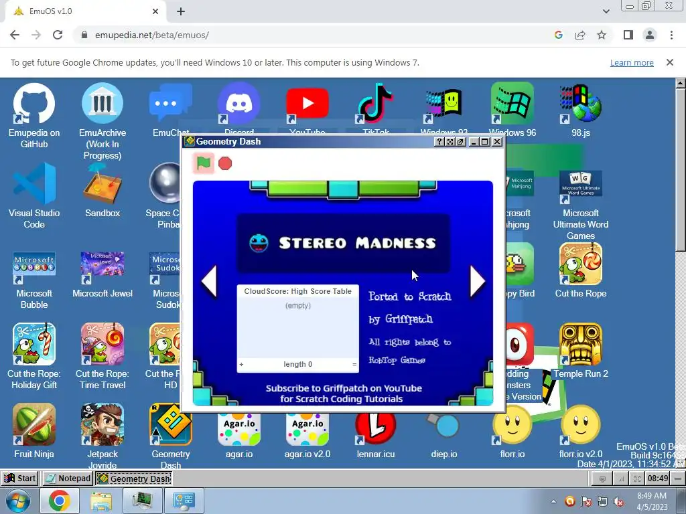Click the '(empty)' text in the CloudScore table
Image resolution: width=686 pixels, height=514 pixels.
pos(298,305)
